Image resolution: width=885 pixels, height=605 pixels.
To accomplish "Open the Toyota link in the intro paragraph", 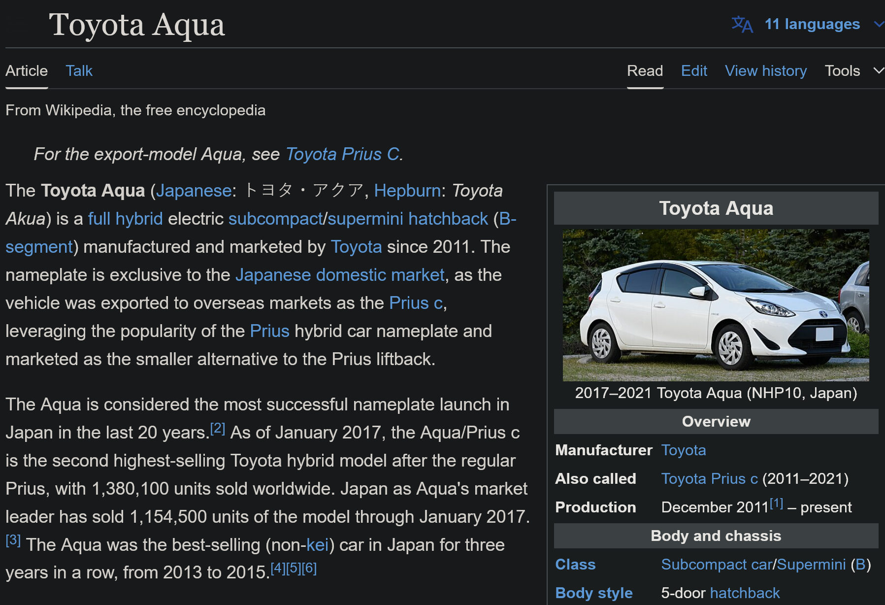I will coord(356,247).
